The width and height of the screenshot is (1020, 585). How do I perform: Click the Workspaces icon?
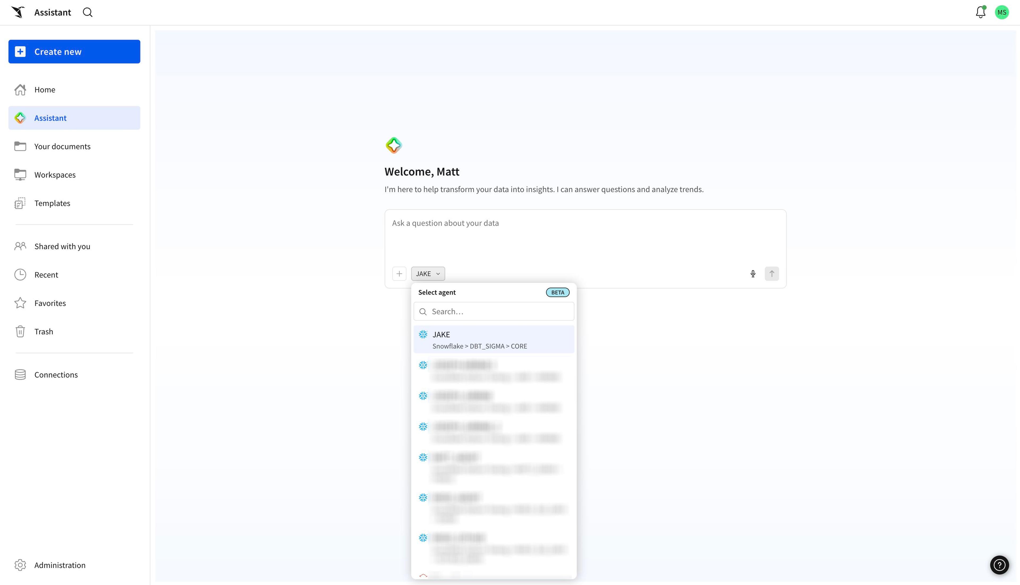pyautogui.click(x=20, y=175)
